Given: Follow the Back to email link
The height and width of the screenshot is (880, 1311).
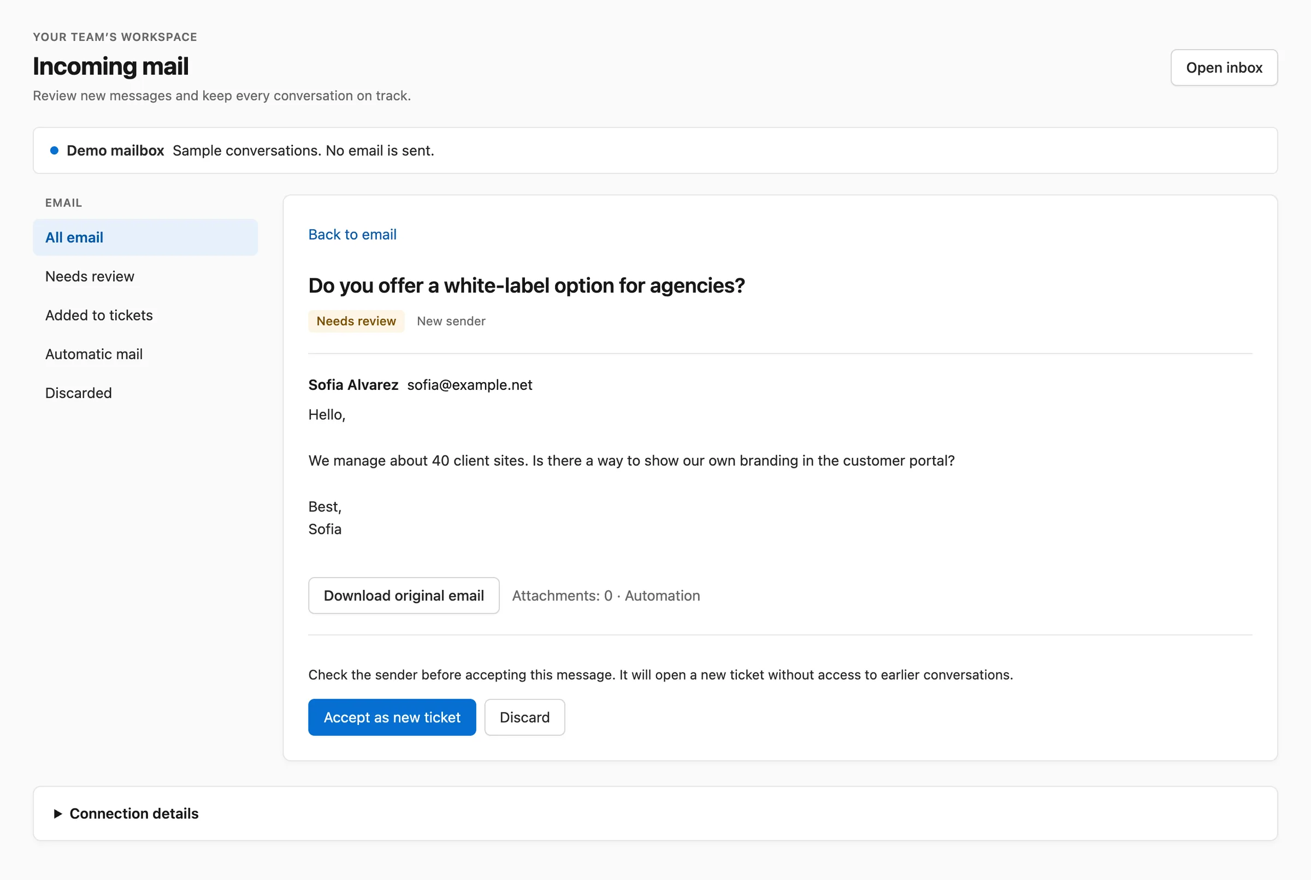Looking at the screenshot, I should (x=352, y=234).
